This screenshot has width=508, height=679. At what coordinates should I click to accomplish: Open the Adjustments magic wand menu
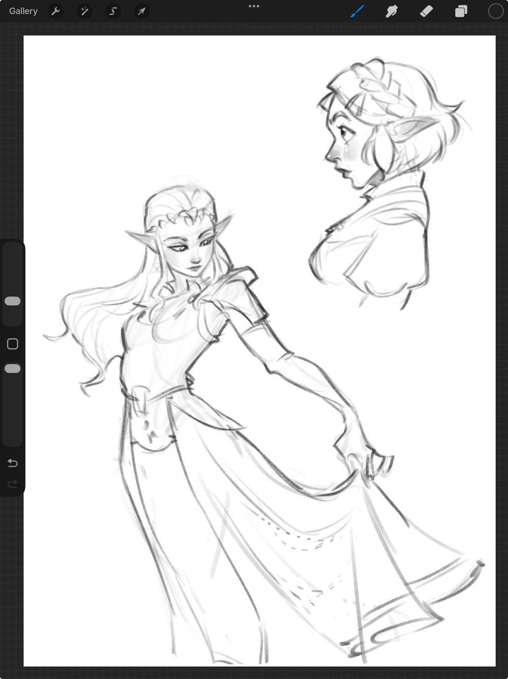84,11
